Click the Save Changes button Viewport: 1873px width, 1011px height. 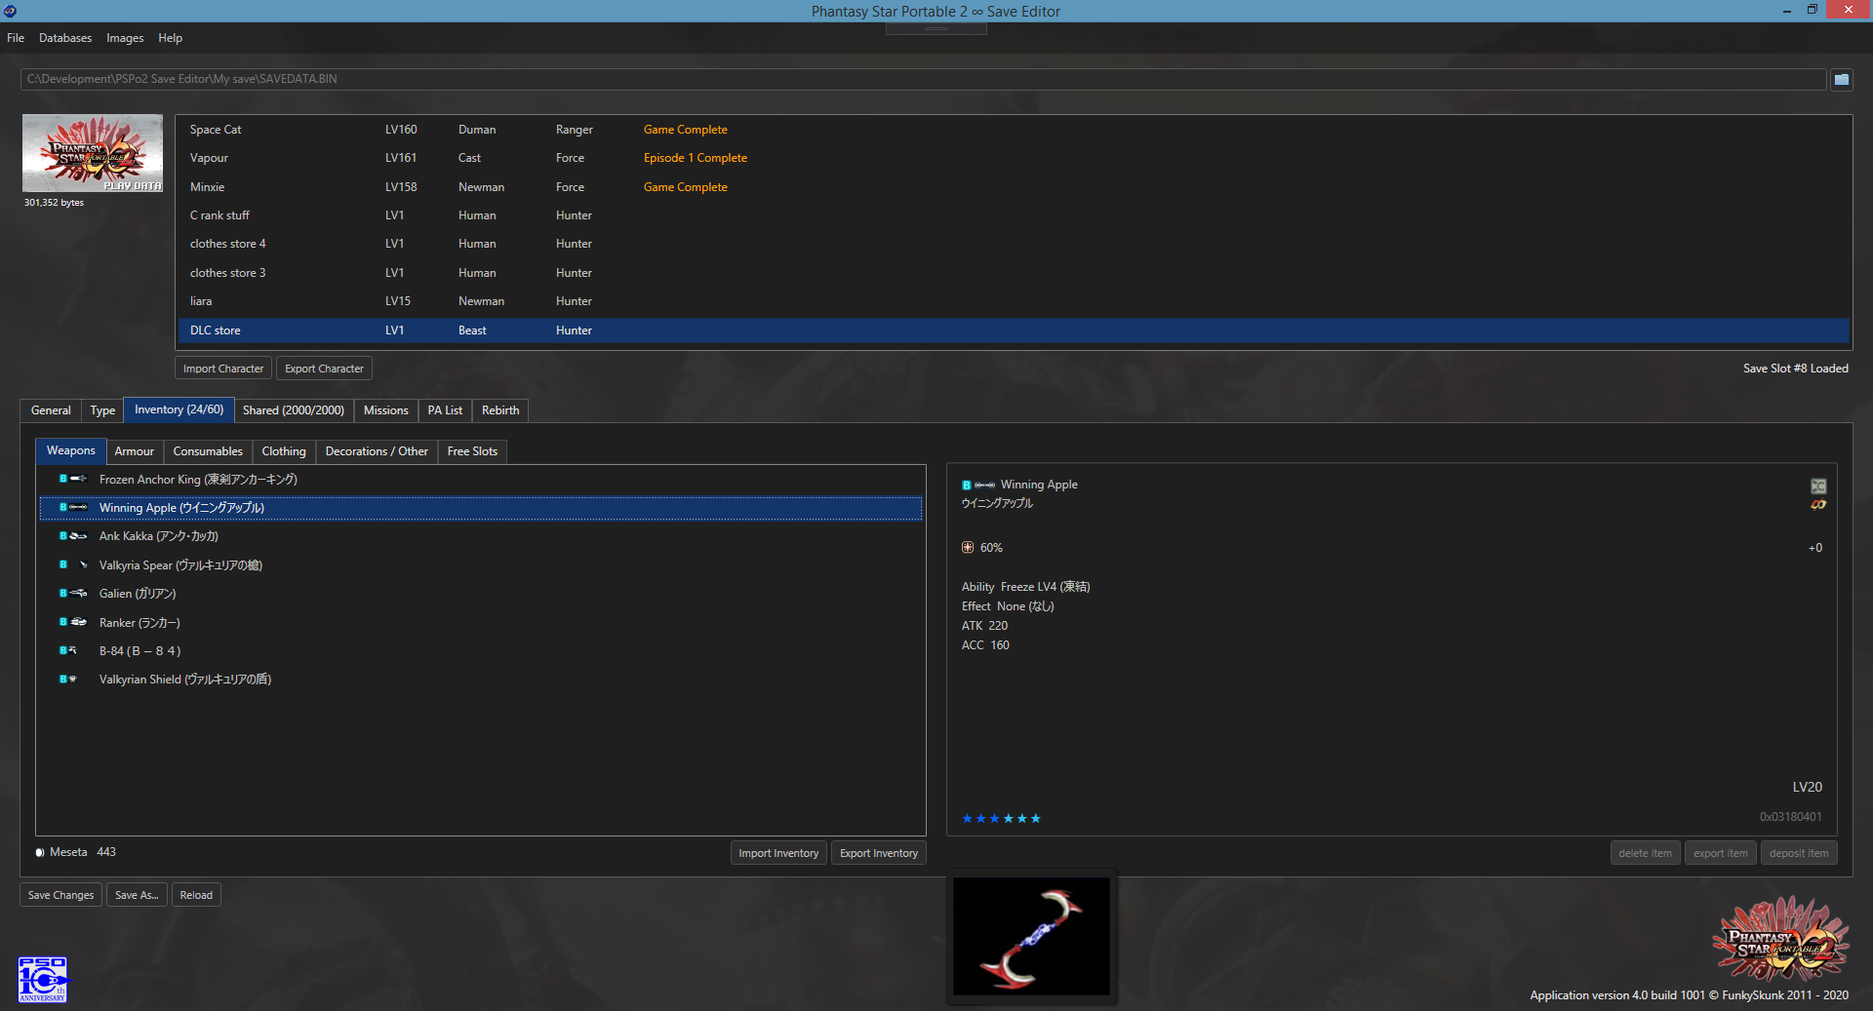pos(61,895)
